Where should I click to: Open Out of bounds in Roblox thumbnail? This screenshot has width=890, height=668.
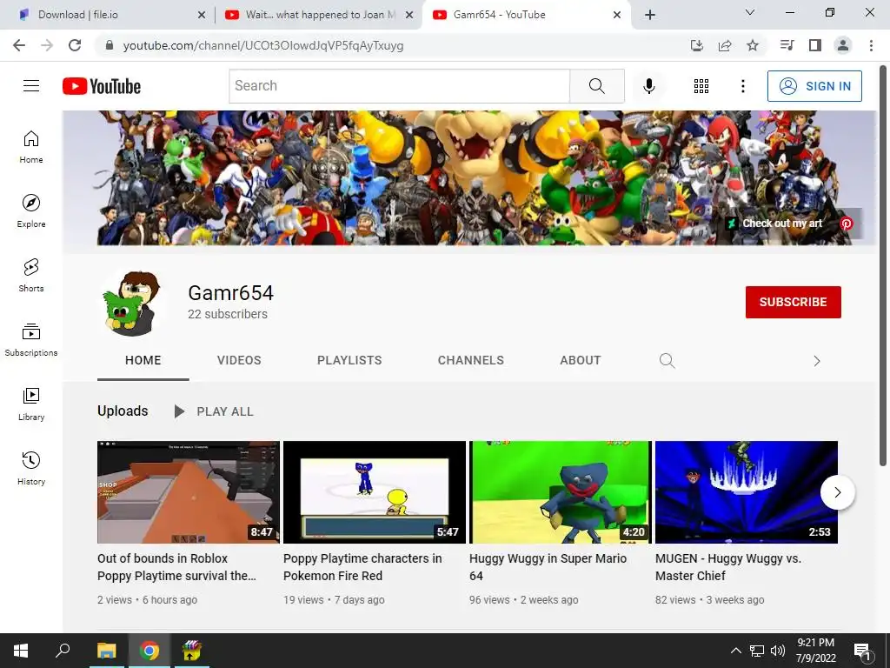tap(189, 492)
